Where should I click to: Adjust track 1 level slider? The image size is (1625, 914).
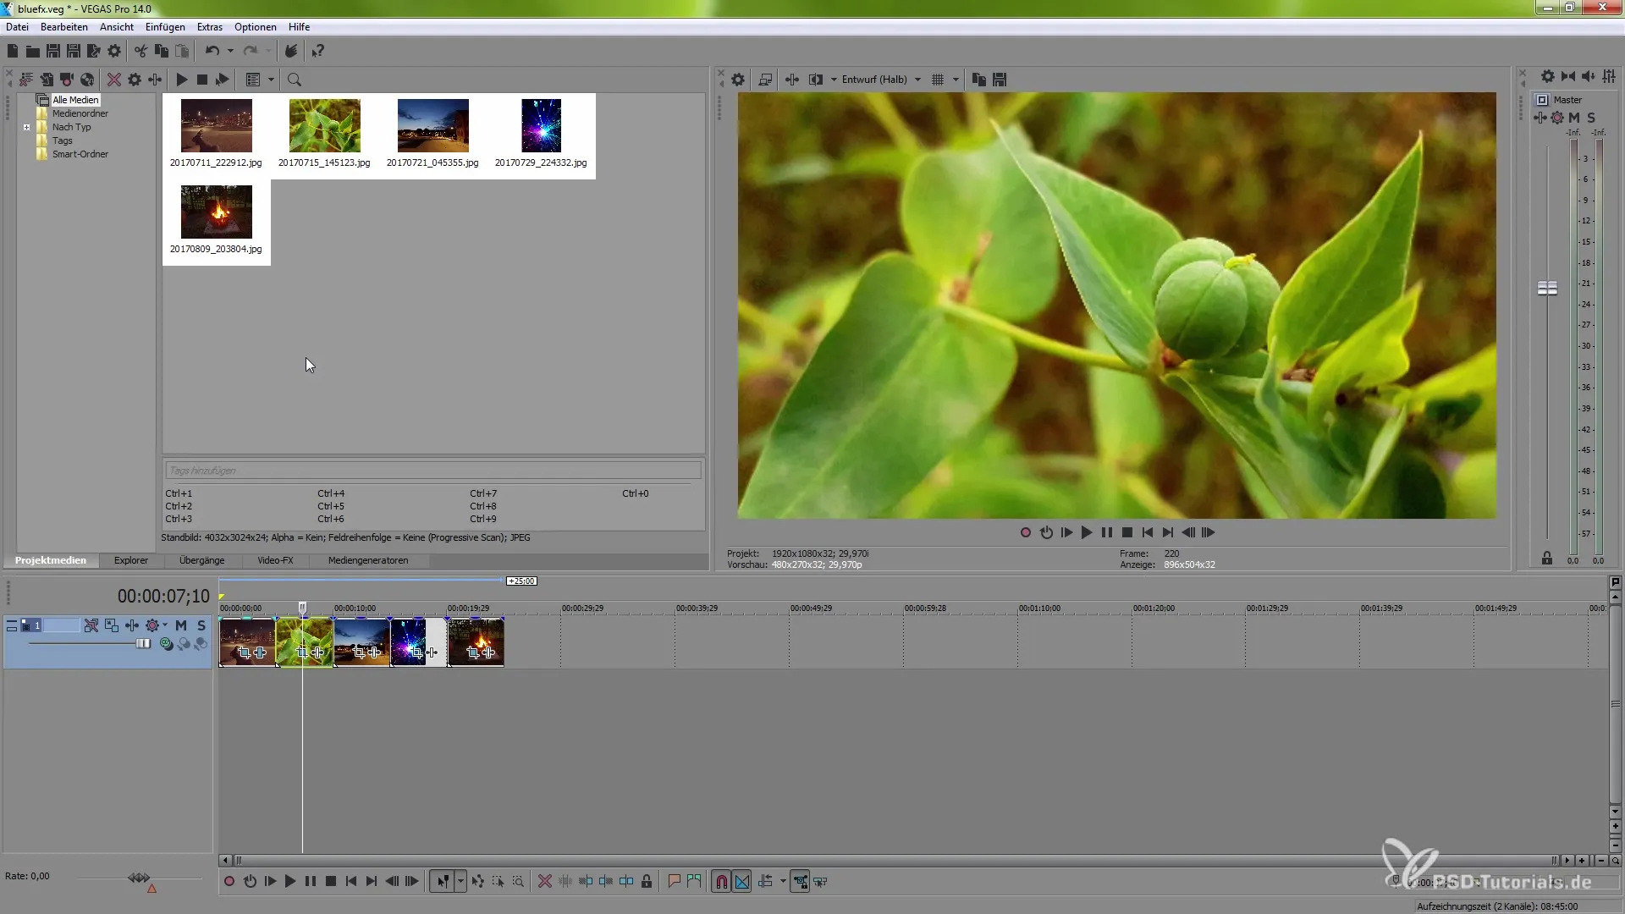click(143, 644)
